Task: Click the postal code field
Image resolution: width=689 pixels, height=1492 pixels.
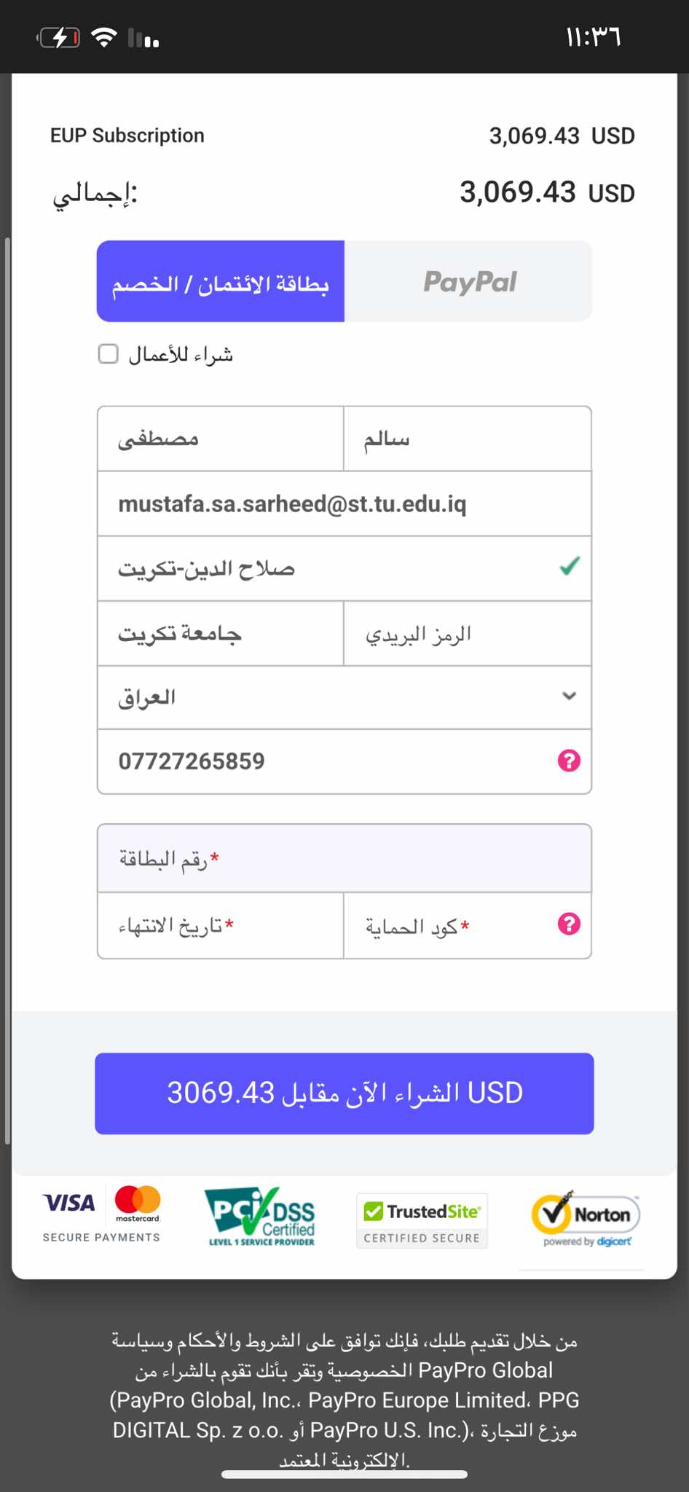Action: click(467, 634)
